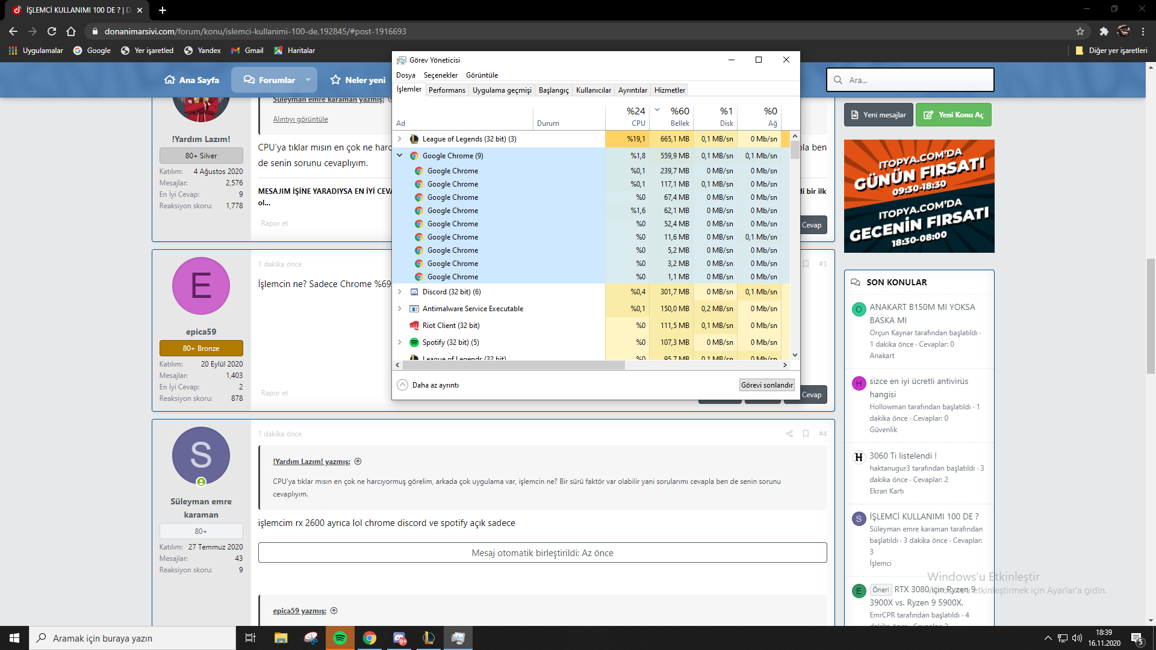Click the Yeni Konu Aç button
1156x650 pixels.
pyautogui.click(x=953, y=115)
